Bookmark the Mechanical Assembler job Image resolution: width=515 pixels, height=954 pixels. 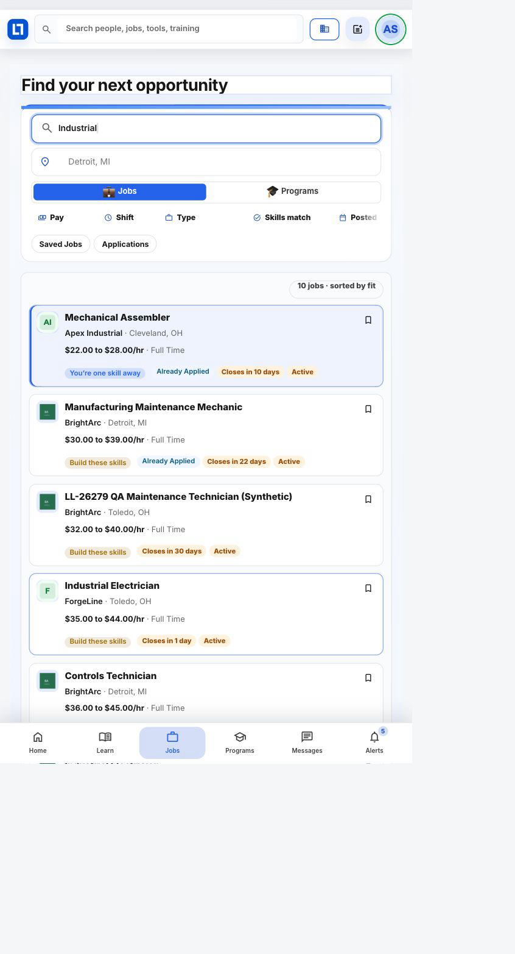[x=368, y=320]
